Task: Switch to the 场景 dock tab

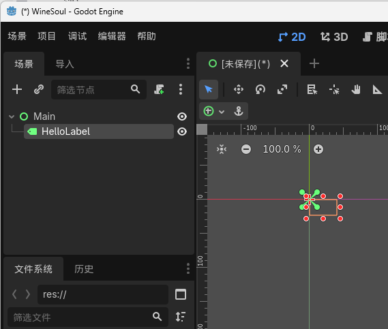Action: pos(24,64)
